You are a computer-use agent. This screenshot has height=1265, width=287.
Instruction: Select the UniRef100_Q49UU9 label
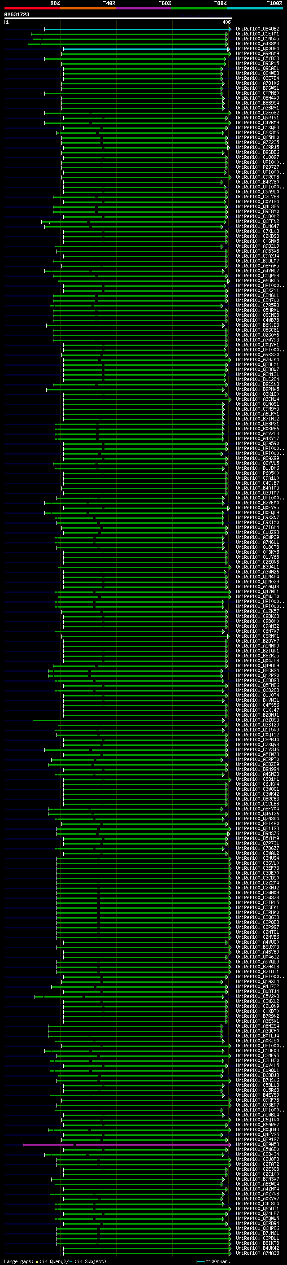click(x=257, y=665)
